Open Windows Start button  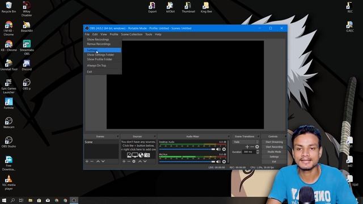pos(4,200)
